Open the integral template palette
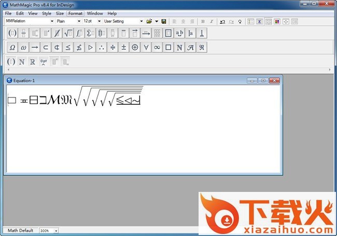The height and width of the screenshot is (236, 337). tap(79, 33)
